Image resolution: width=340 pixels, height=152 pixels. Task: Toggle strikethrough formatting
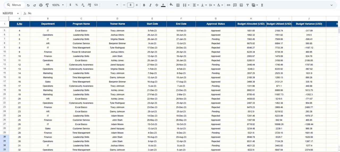coord(157,5)
